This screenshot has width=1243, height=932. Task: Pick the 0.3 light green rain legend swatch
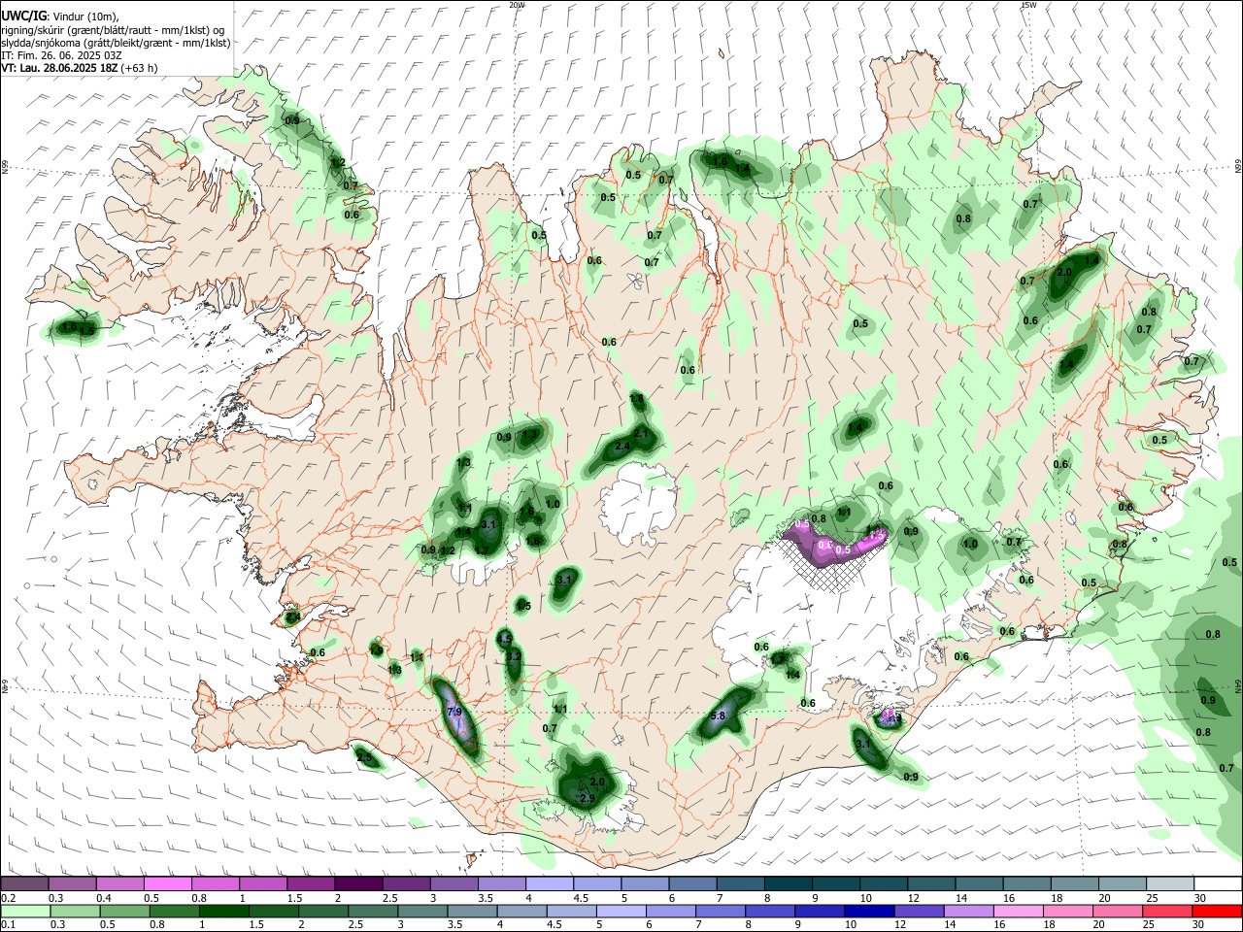(x=75, y=911)
